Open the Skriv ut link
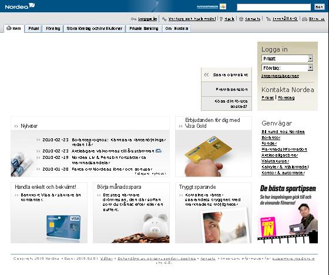The width and height of the screenshot is (329, 275). pos(317,19)
